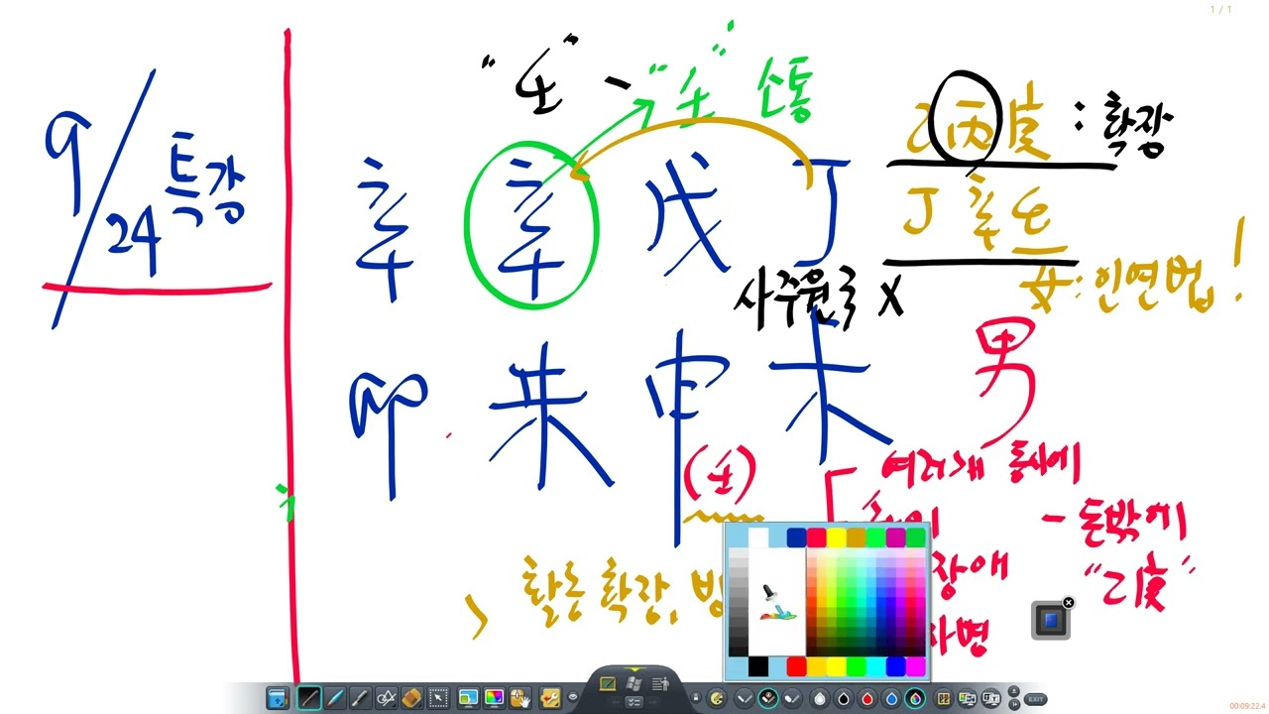Pick crimson red from top preset row
Image resolution: width=1269 pixels, height=714 pixels.
point(816,537)
